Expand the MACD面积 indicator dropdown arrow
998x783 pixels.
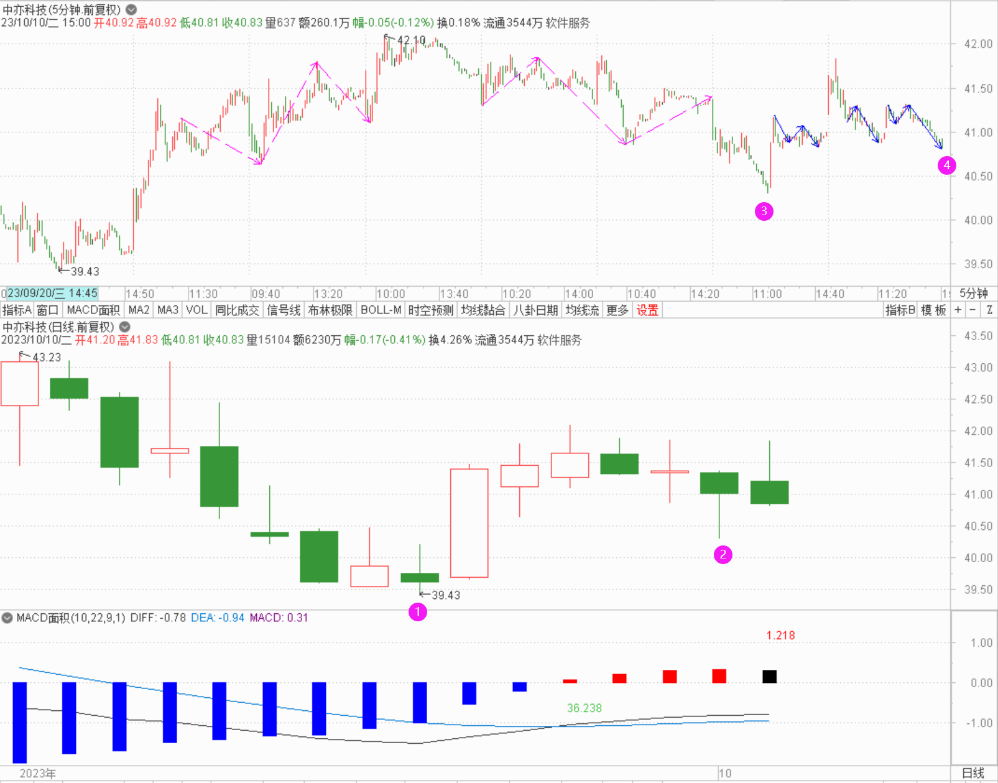(x=7, y=618)
